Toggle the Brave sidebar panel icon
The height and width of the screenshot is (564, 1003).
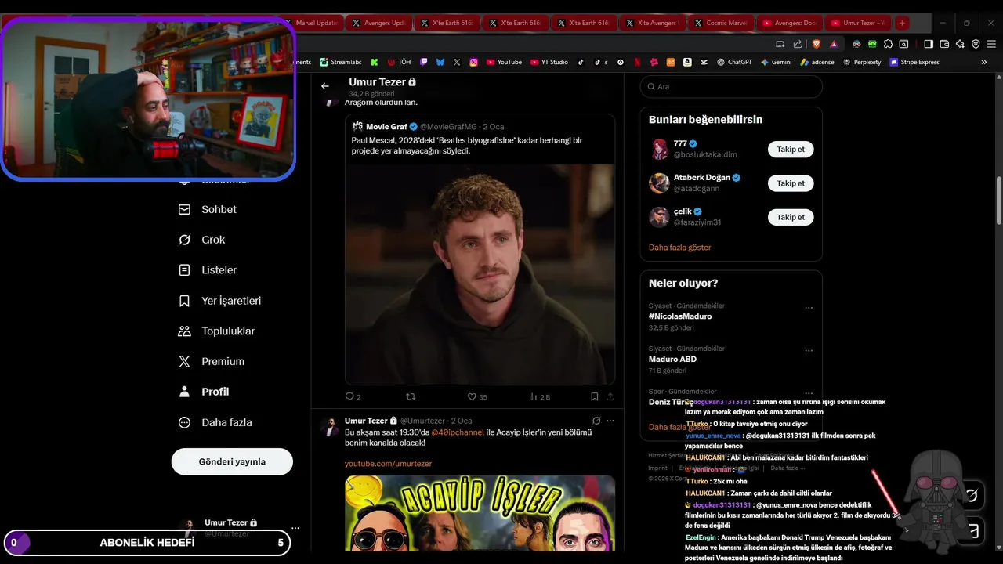(928, 44)
